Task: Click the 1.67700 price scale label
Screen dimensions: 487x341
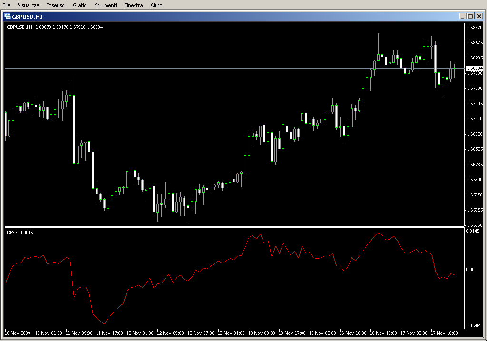Action: (475, 88)
